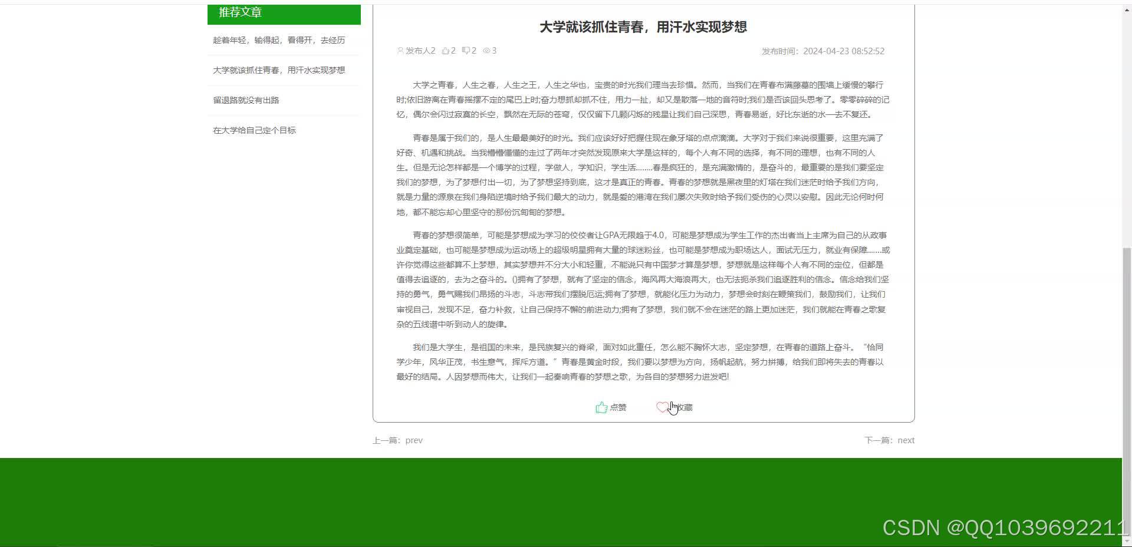Click the small like count thumbs-up icon

[445, 51]
